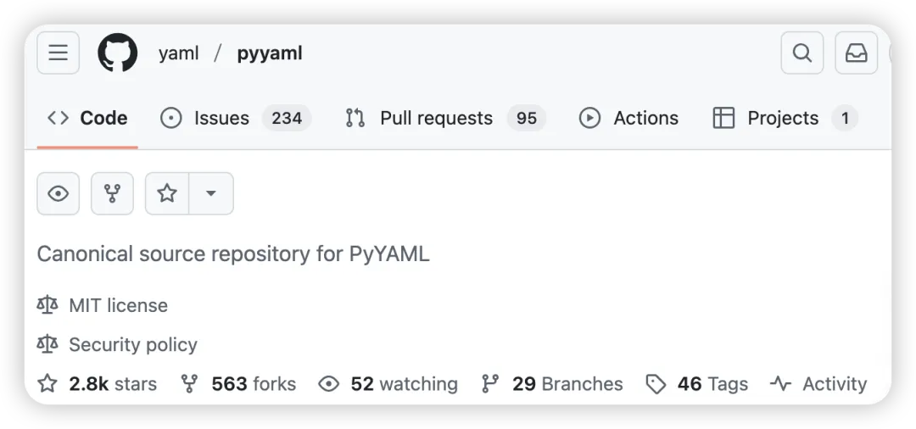The height and width of the screenshot is (429, 916).
Task: Open the notifications inbox icon
Action: pos(856,53)
